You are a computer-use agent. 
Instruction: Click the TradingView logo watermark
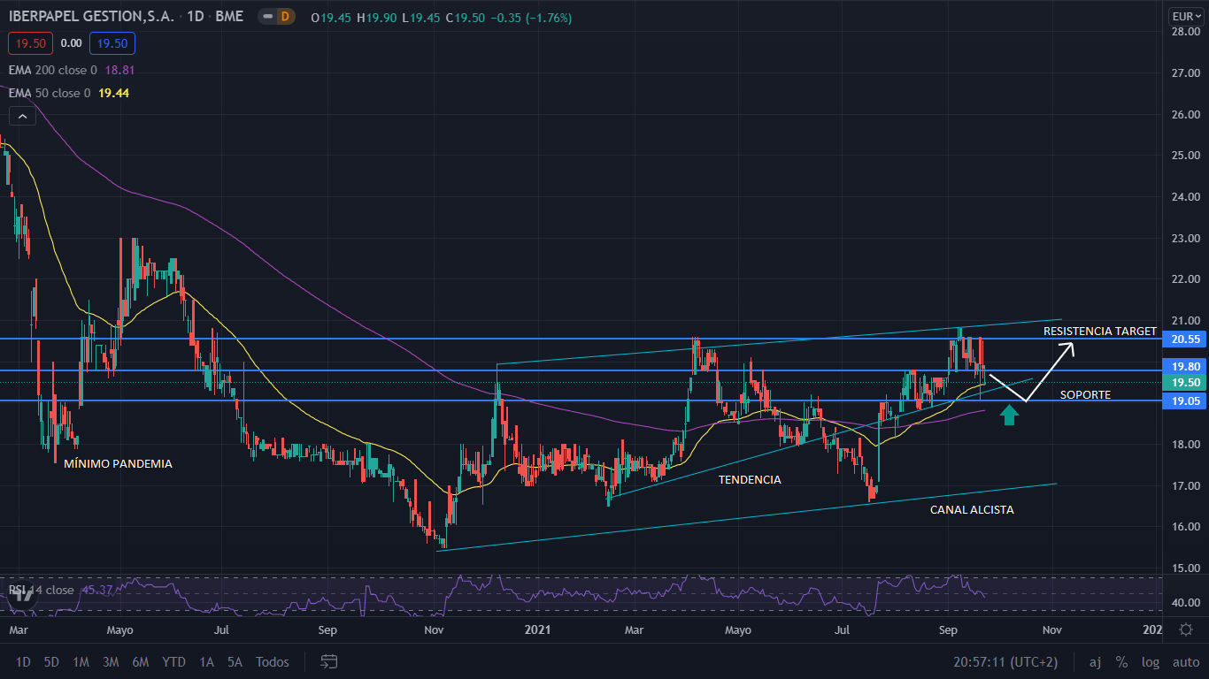tap(24, 594)
